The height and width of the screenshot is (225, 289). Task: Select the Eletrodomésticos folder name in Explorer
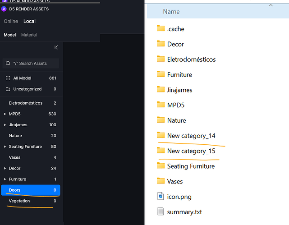(x=191, y=60)
